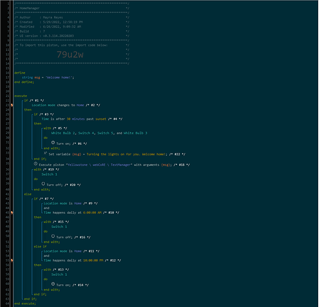Click the 'Build : 7' comment line
Screen dimensions: 320x307
tap(72, 31)
